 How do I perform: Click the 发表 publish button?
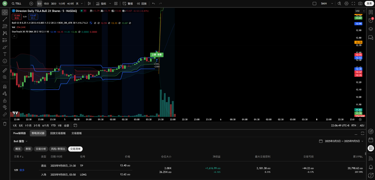(369, 3)
